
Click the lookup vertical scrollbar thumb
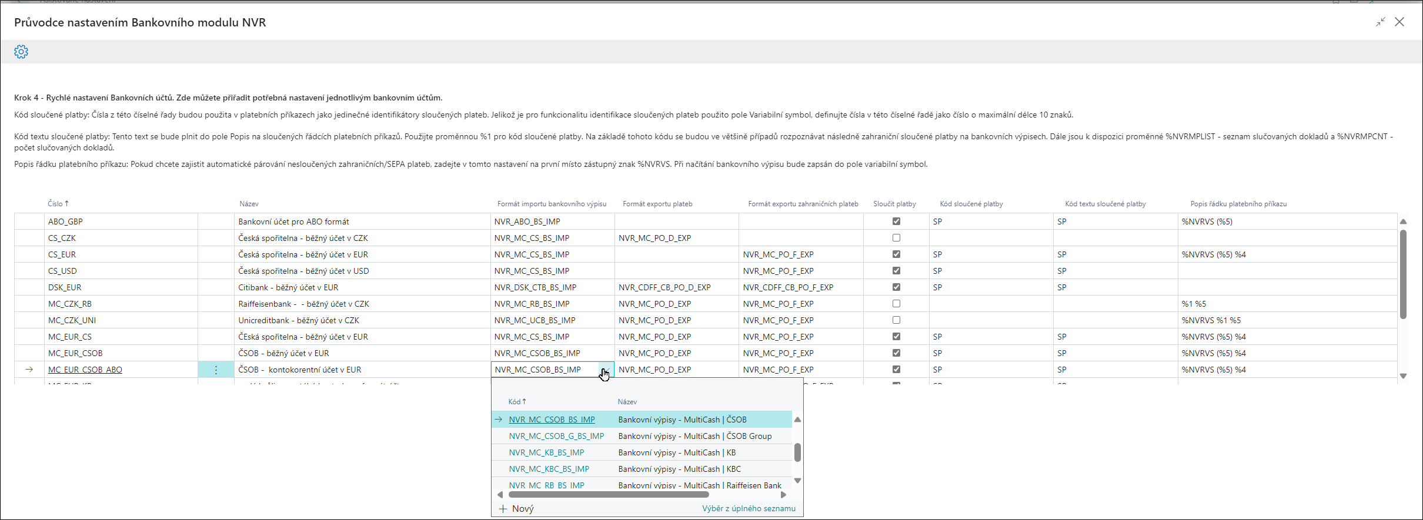(797, 452)
